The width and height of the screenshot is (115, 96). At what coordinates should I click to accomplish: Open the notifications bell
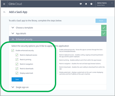coord(86,4)
